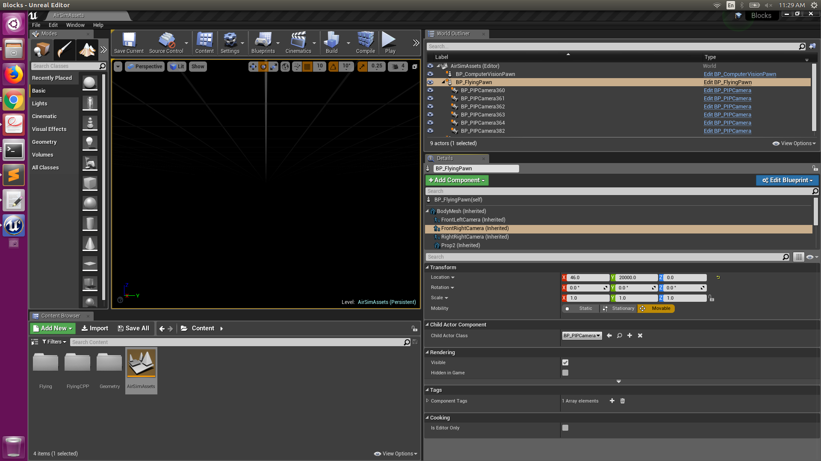The height and width of the screenshot is (461, 821).
Task: Open the Child Actor Class BP_PIPCamera dropdown
Action: coord(582,336)
